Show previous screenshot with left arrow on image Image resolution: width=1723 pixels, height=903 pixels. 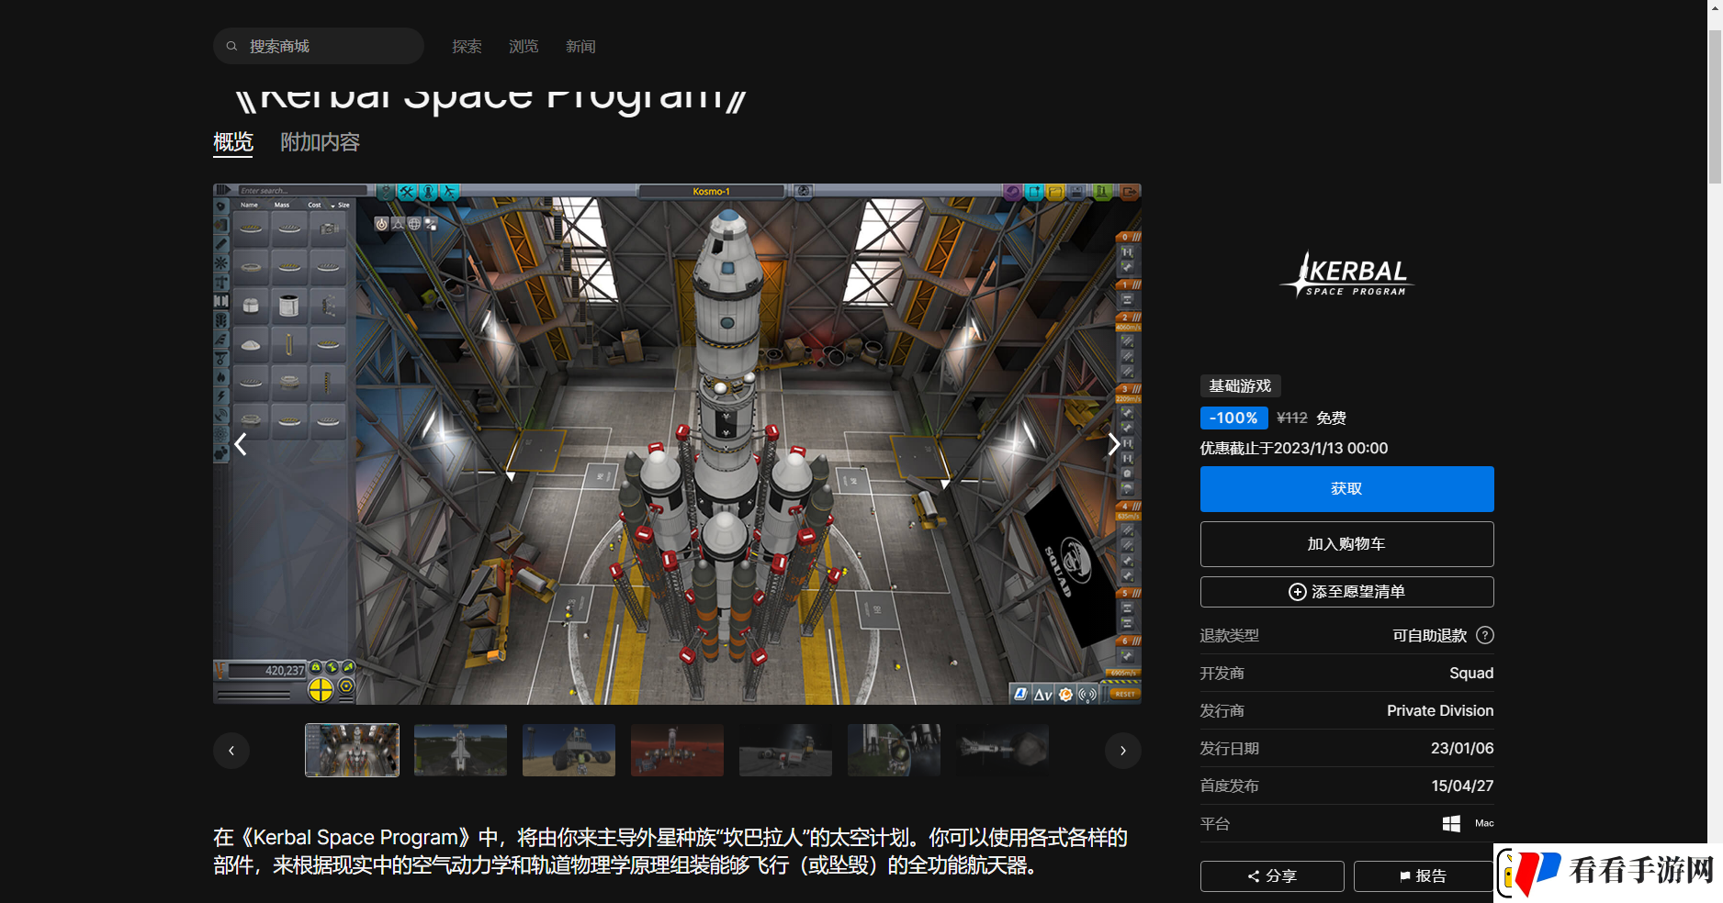click(x=241, y=444)
